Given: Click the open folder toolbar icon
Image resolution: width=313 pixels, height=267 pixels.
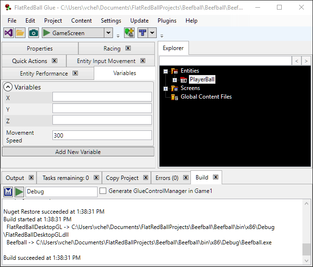Looking at the screenshot, I should click(x=20, y=33).
